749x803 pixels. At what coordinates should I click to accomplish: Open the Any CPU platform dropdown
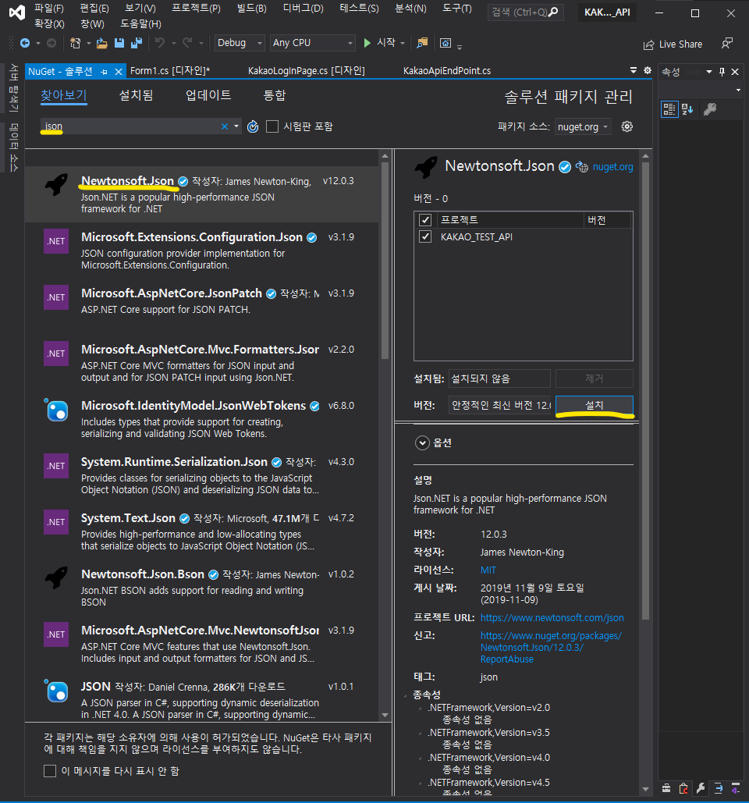click(312, 43)
